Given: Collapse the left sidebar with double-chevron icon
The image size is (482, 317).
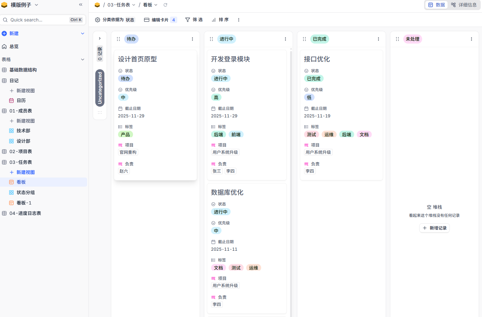Looking at the screenshot, I should 81,5.
